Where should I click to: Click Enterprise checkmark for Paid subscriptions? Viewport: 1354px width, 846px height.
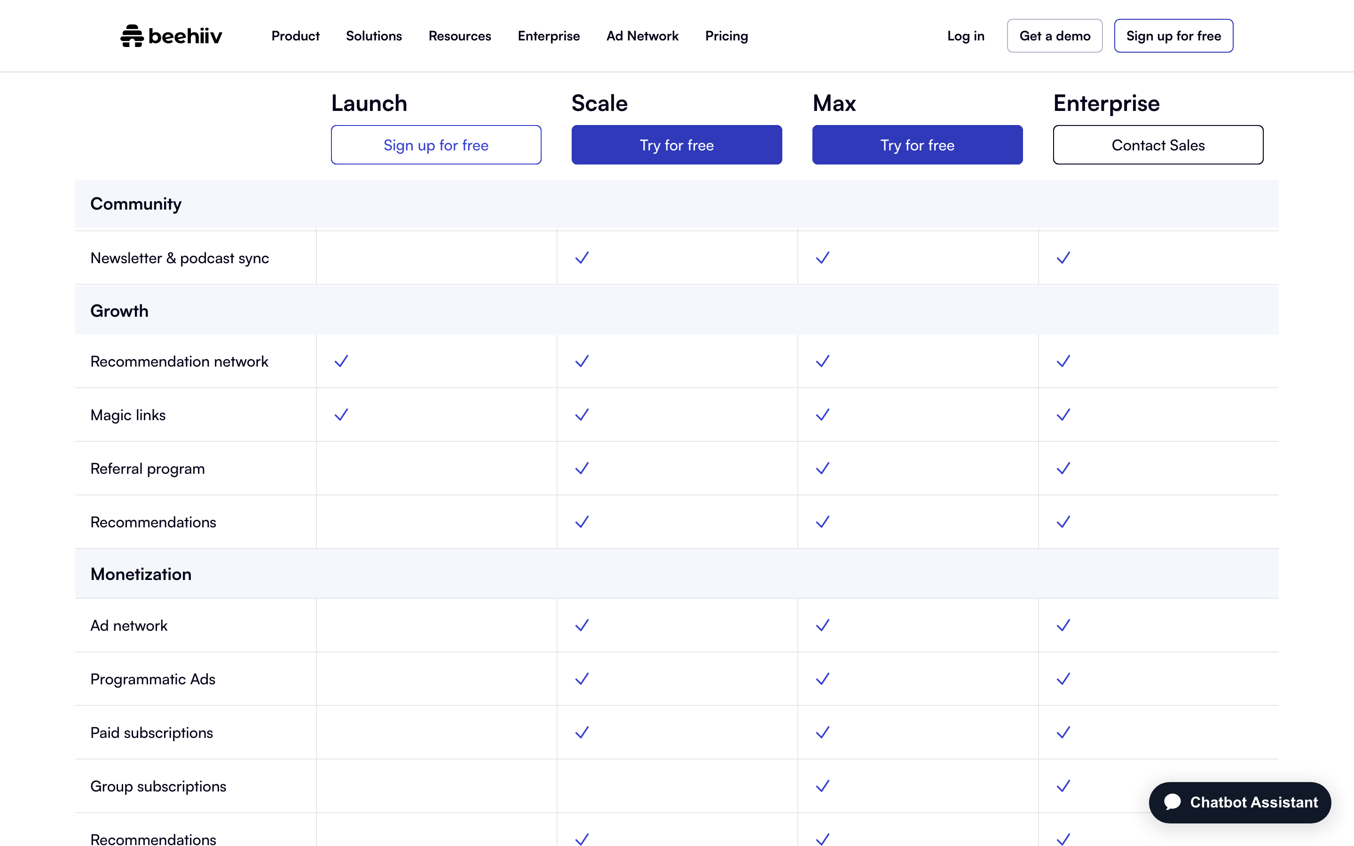click(x=1063, y=732)
